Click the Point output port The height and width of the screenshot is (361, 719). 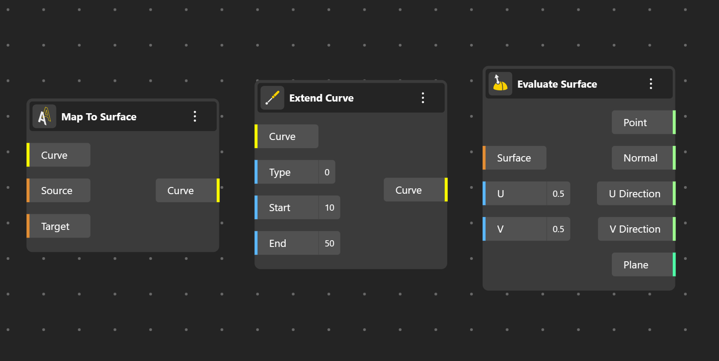673,123
